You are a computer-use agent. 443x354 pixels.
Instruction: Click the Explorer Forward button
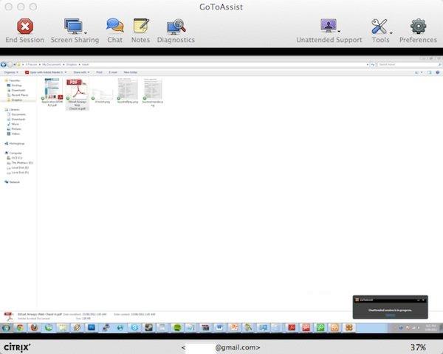pyautogui.click(x=10, y=65)
